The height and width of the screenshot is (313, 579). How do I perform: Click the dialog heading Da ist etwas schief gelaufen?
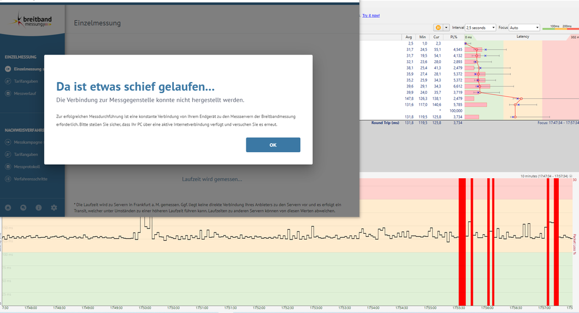point(135,86)
